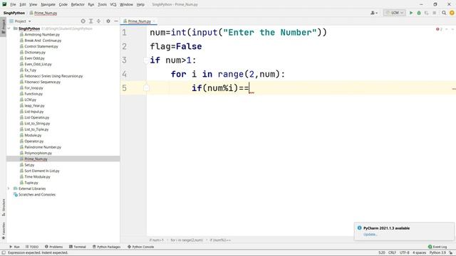Open the yellow IDE updates icon

click(x=452, y=13)
